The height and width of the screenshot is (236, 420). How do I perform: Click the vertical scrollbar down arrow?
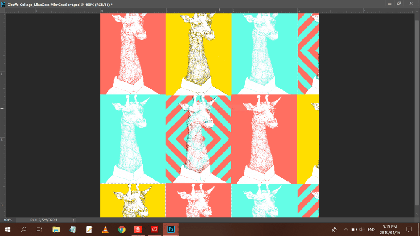[x=417, y=215]
